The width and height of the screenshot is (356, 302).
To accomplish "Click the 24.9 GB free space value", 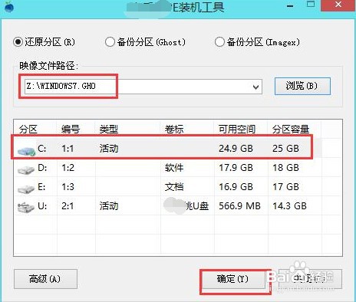I will 236,149.
